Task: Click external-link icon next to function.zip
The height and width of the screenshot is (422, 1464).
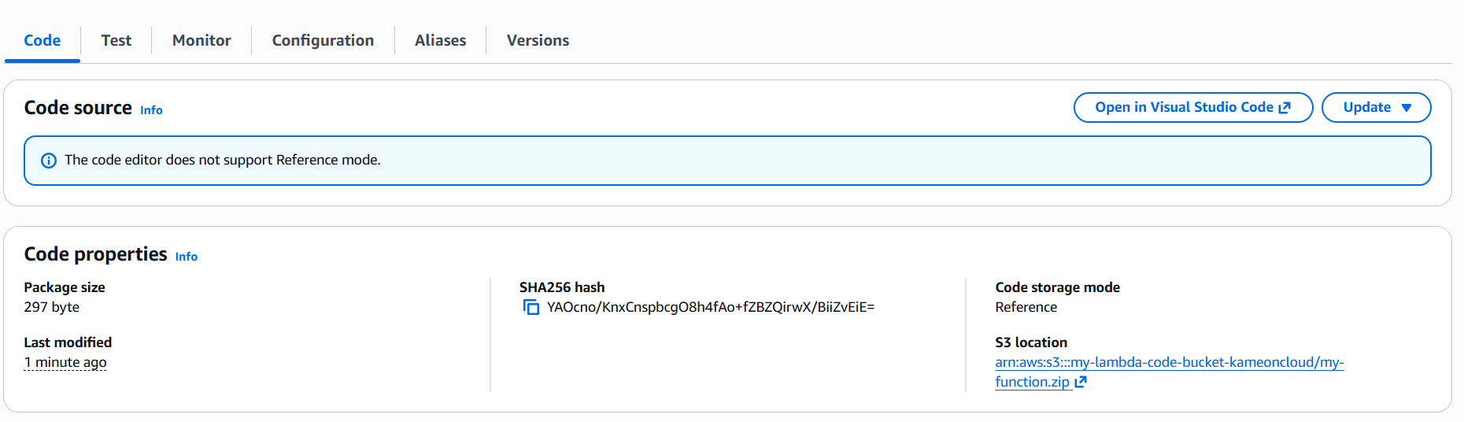Action: coord(1081,382)
